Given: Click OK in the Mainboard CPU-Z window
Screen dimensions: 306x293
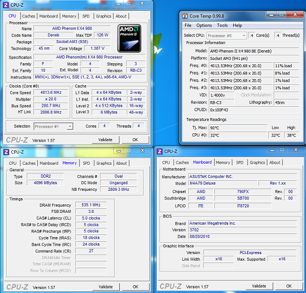Looking at the screenshot, I should tap(289, 286).
